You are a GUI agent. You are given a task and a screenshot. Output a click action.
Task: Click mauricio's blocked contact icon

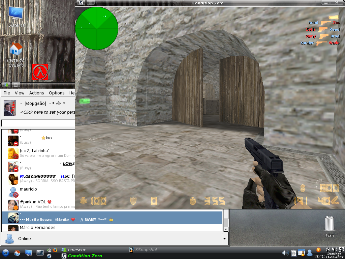(13, 192)
